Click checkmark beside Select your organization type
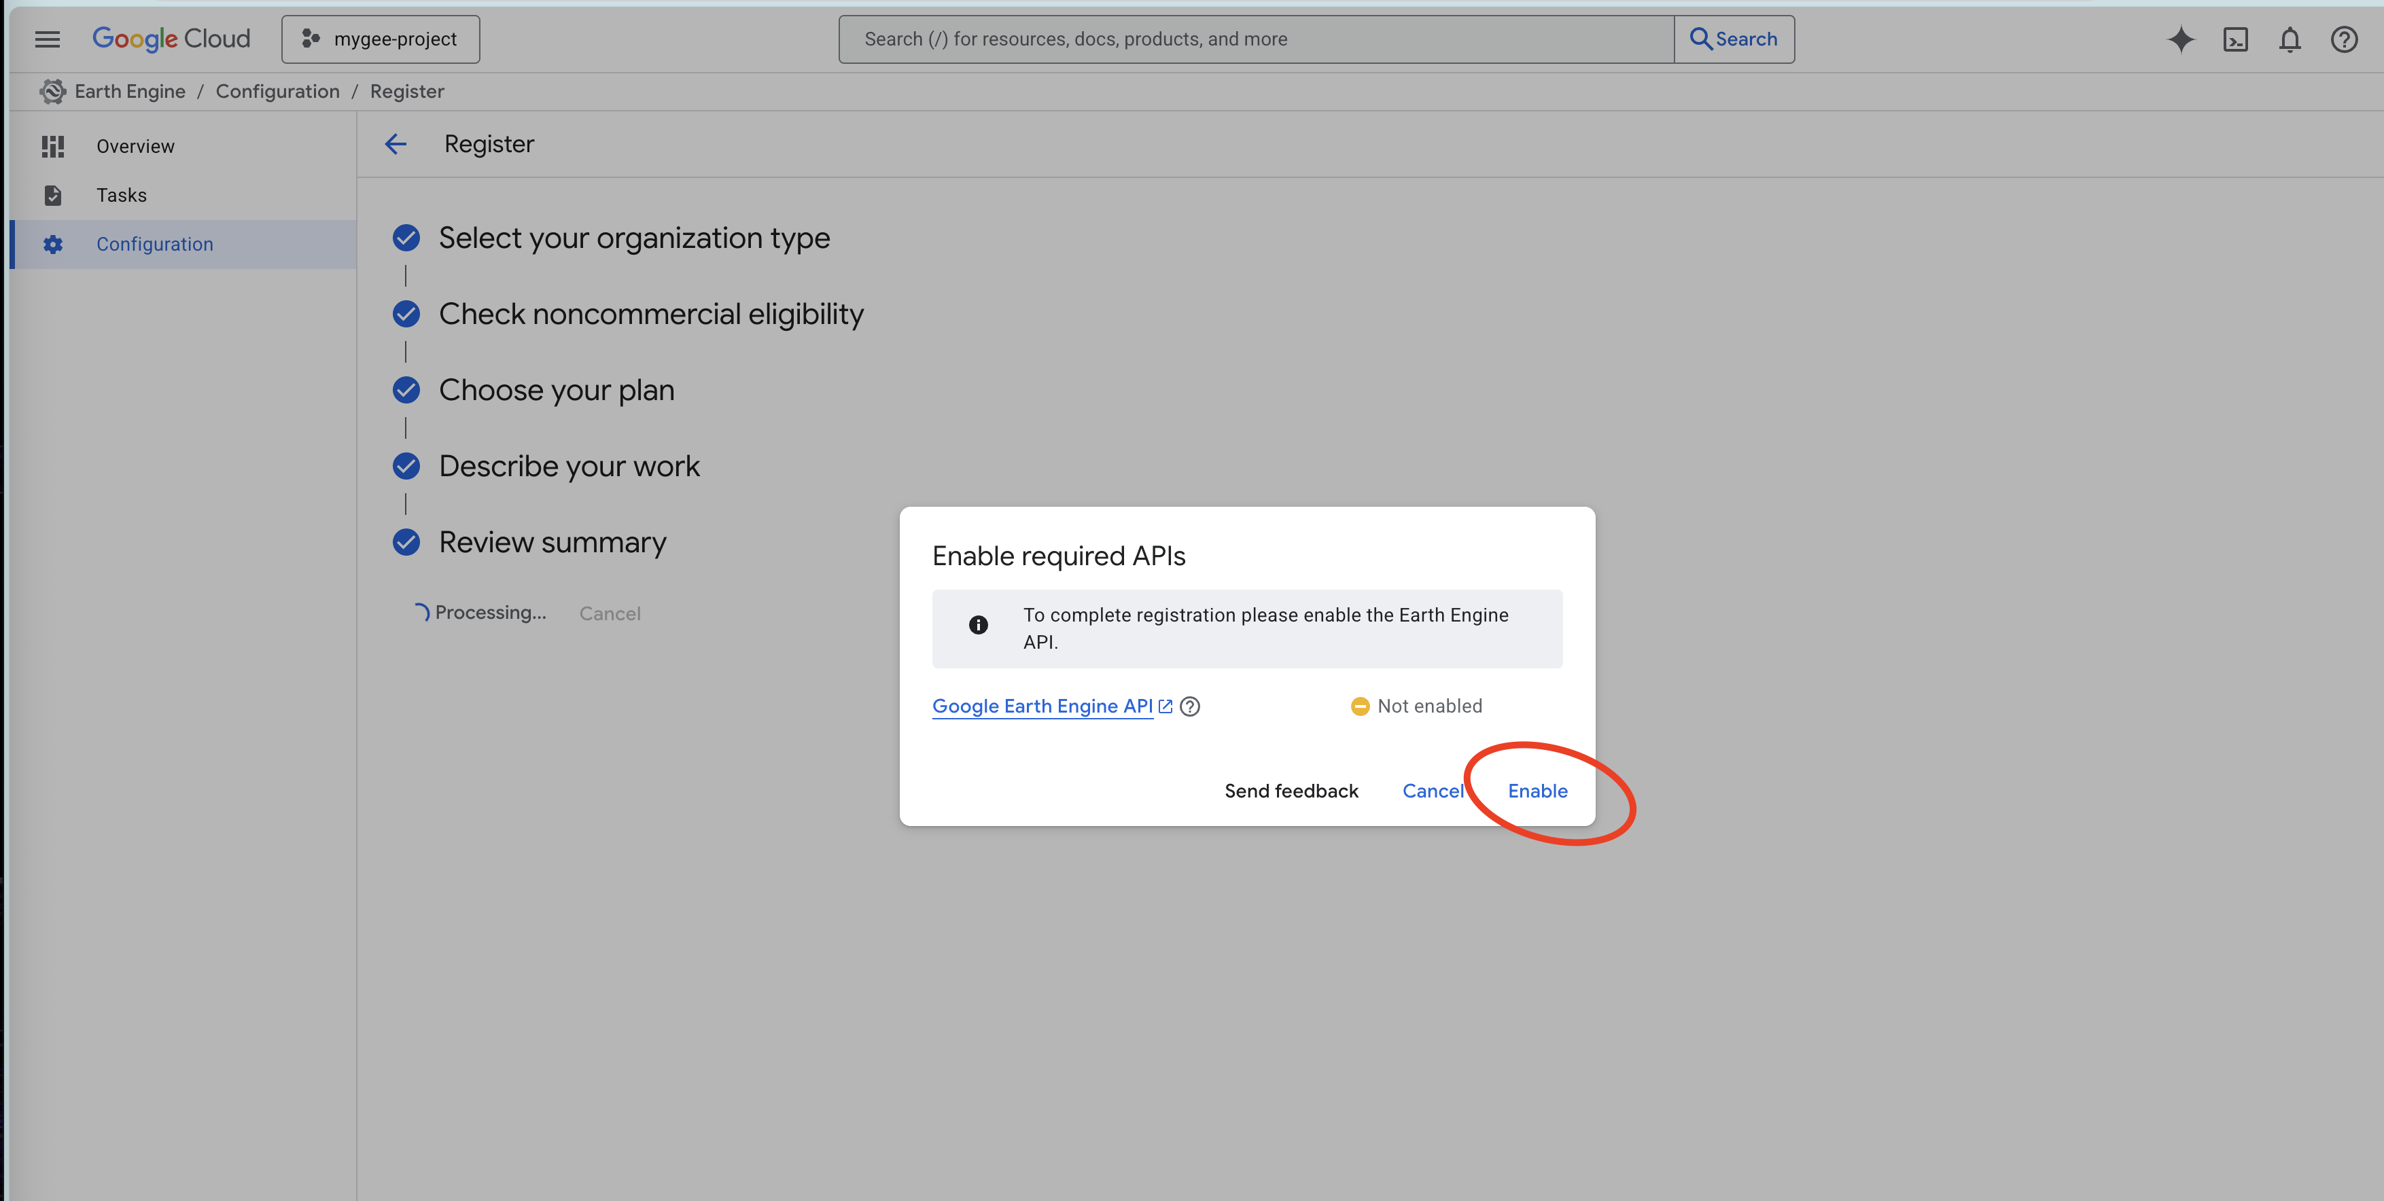Screen dimensions: 2384x1201 coord(406,238)
